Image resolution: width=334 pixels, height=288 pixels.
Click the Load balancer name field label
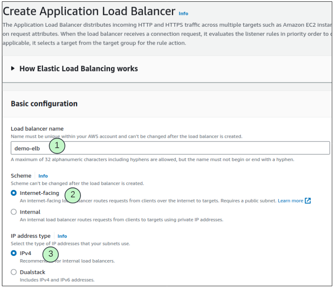click(37, 129)
